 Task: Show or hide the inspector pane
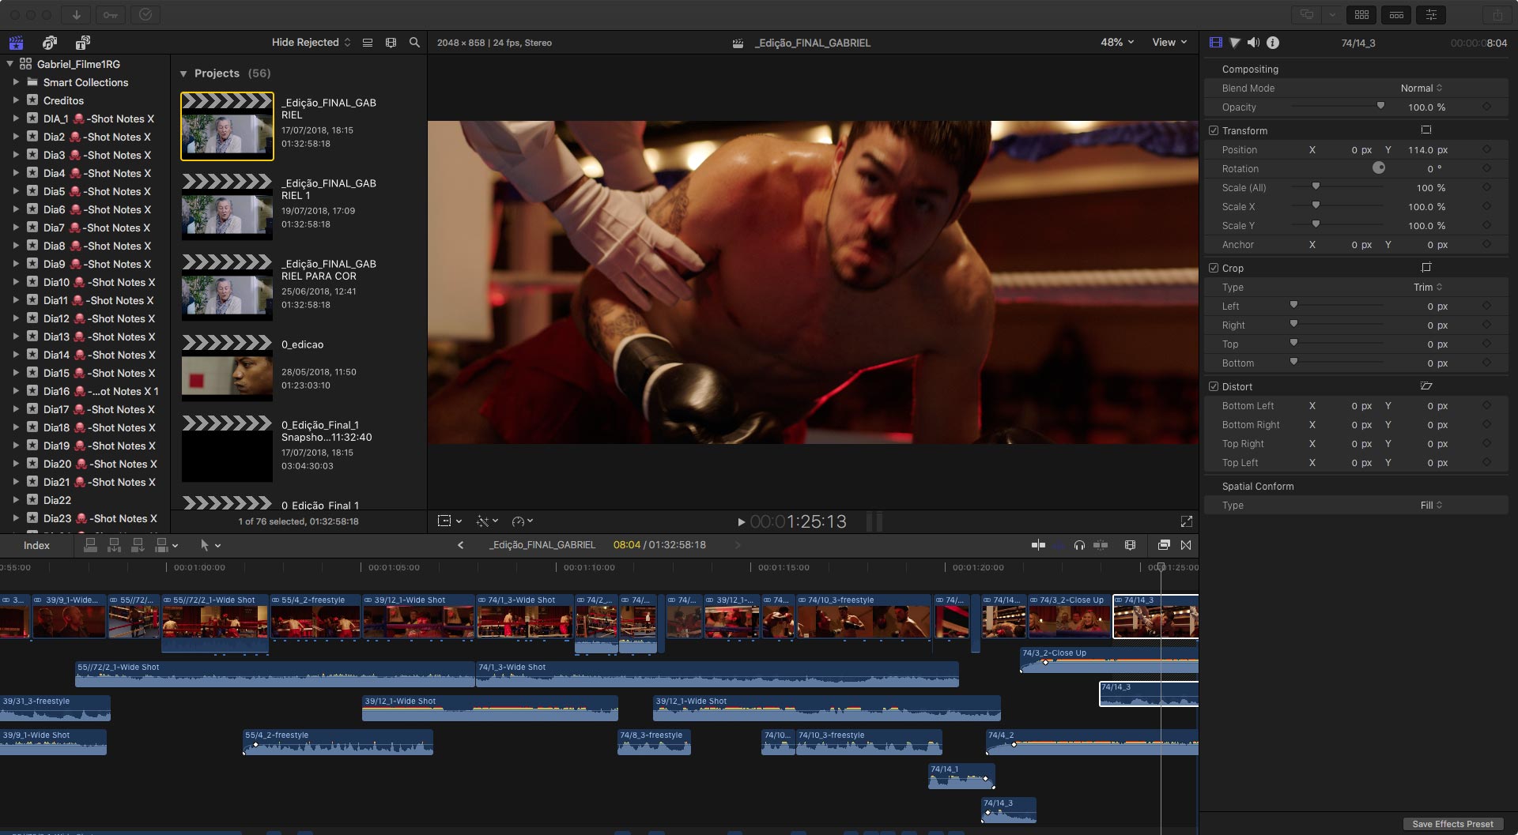coord(1431,14)
